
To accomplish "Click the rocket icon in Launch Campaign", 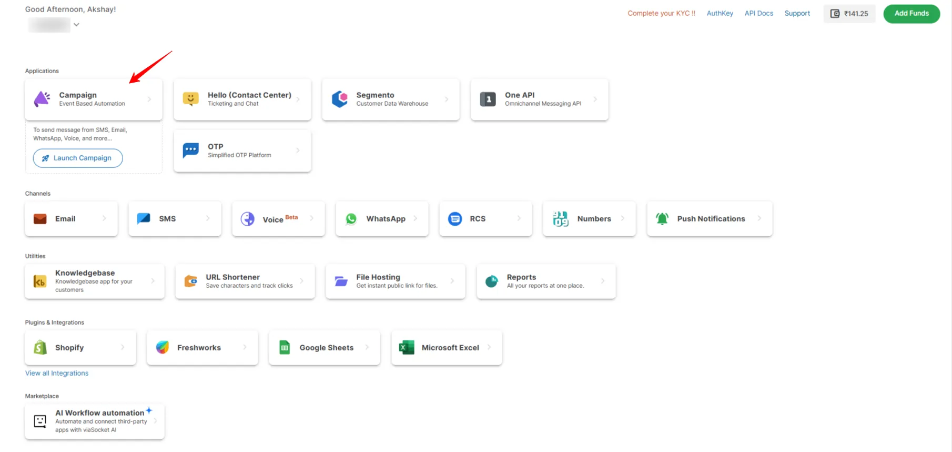I will 45,158.
